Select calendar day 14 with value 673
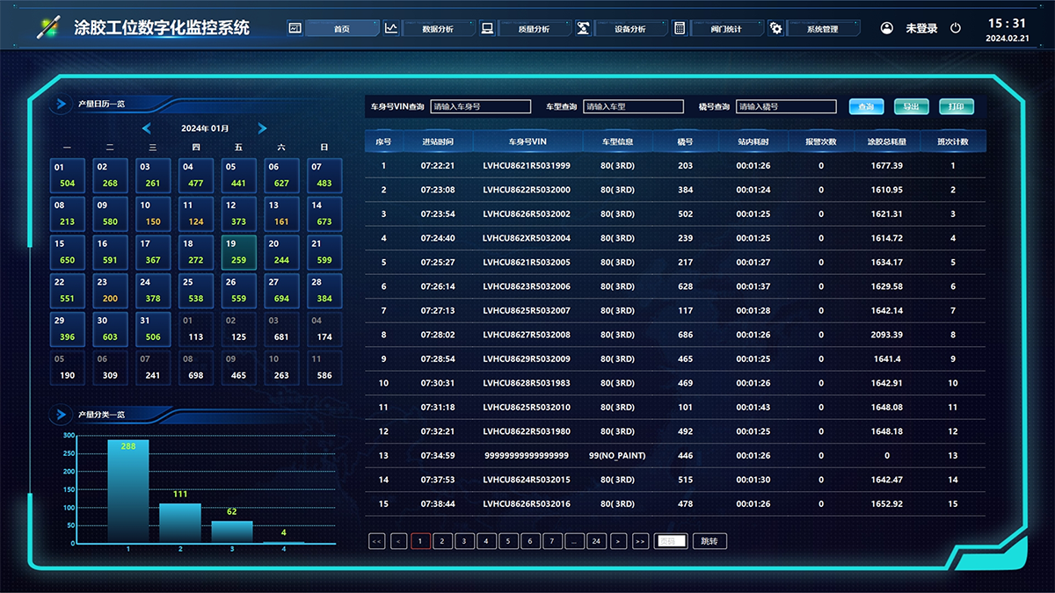The image size is (1055, 593). coord(324,214)
